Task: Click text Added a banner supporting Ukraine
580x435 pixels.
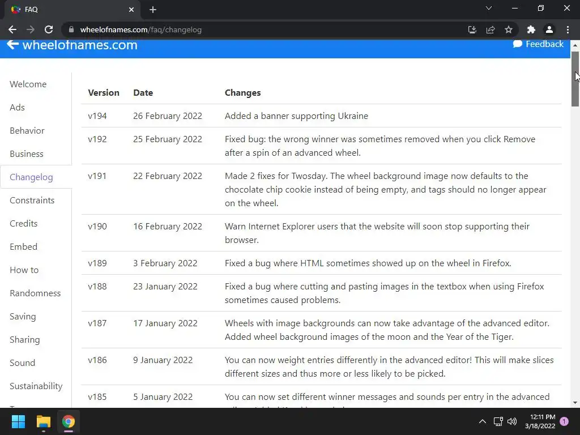Action: (x=296, y=116)
